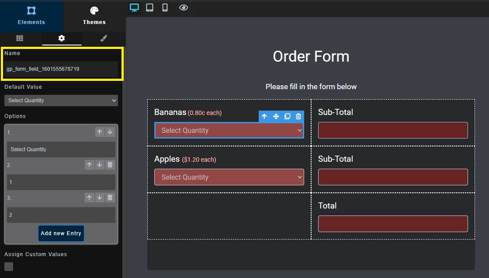Move option 2 down

pyautogui.click(x=100, y=165)
